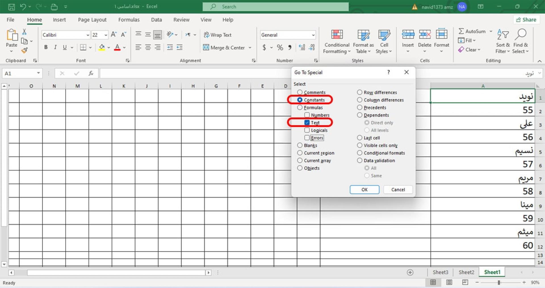Switch to the Sheet2 tab
This screenshot has height=288, width=545.
[466, 272]
